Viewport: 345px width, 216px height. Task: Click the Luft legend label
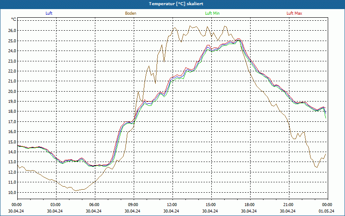tap(49, 13)
